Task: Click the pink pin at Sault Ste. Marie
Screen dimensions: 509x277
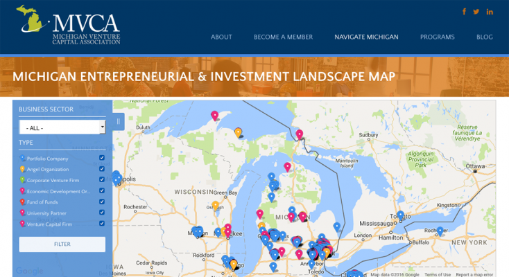Action: (x=300, y=134)
